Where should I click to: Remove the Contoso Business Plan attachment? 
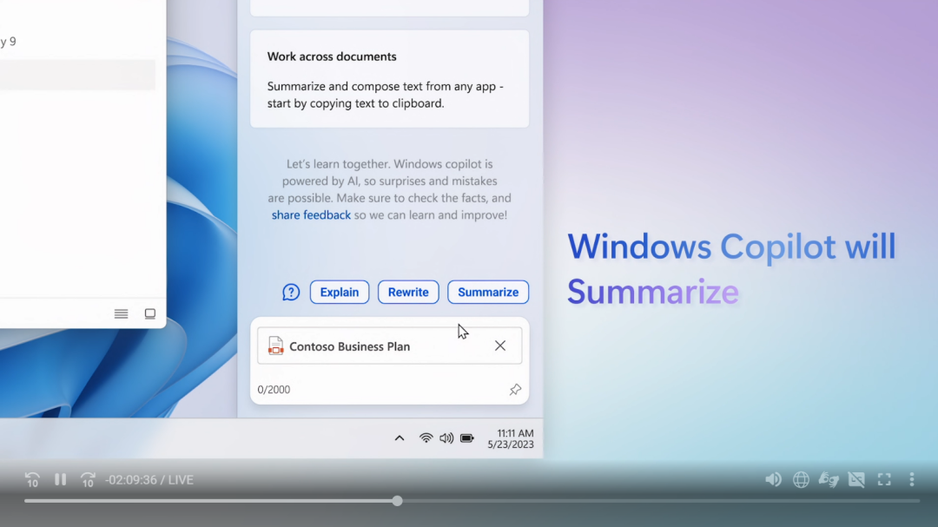pos(500,346)
